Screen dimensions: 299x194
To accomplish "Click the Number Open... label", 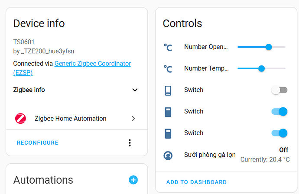I will (x=206, y=47).
